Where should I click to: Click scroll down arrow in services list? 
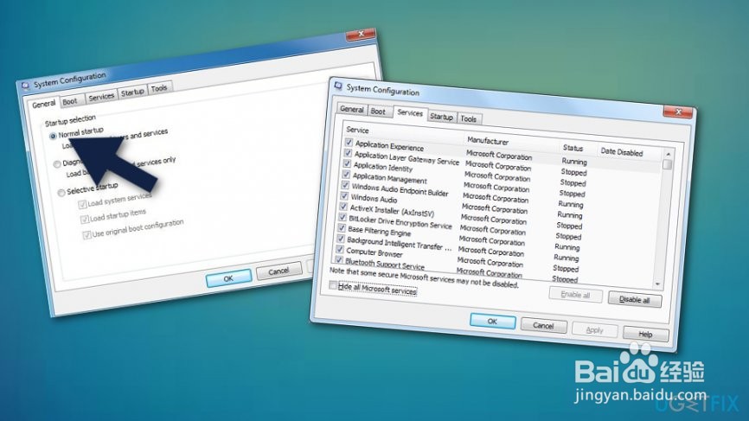coord(658,284)
